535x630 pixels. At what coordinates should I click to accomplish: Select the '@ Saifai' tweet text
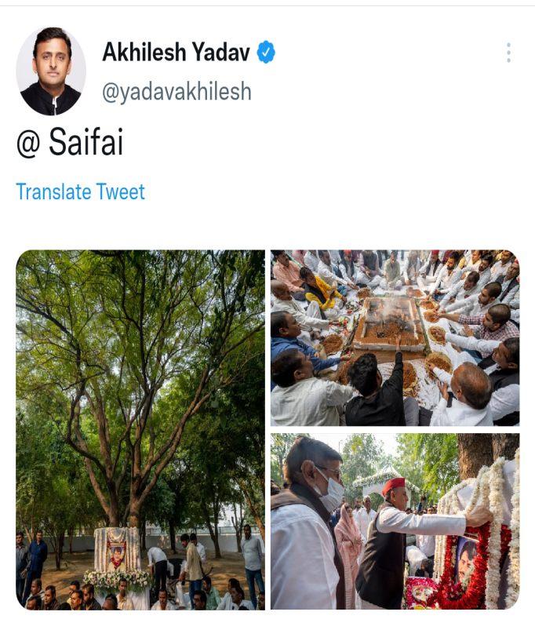click(x=70, y=142)
